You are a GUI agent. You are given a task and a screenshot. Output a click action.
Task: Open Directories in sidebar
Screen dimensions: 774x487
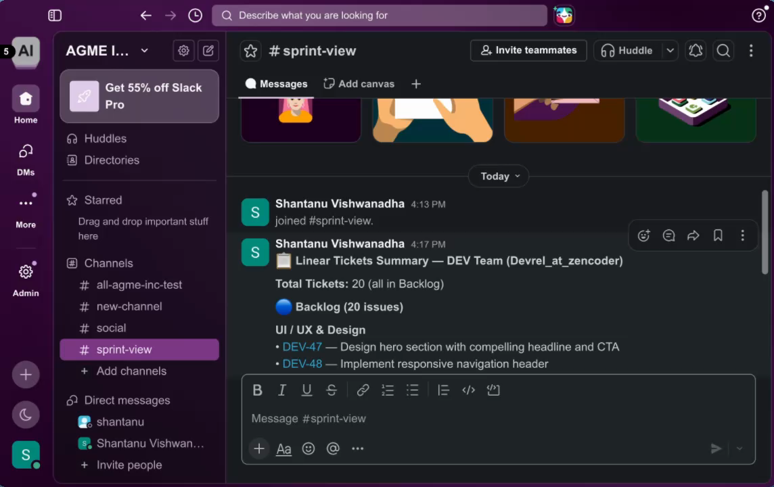tap(139, 160)
